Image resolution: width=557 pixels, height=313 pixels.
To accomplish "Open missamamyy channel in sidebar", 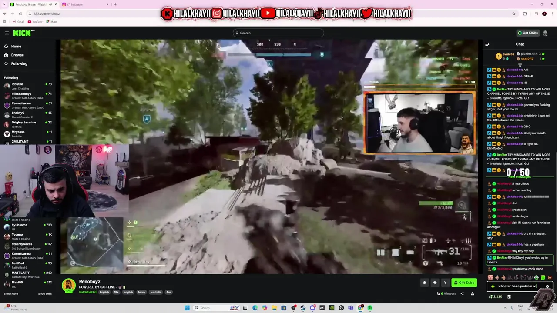I will 27,95.
